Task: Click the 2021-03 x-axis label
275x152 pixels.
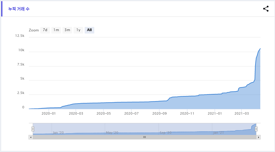Action: pyautogui.click(x=242, y=113)
